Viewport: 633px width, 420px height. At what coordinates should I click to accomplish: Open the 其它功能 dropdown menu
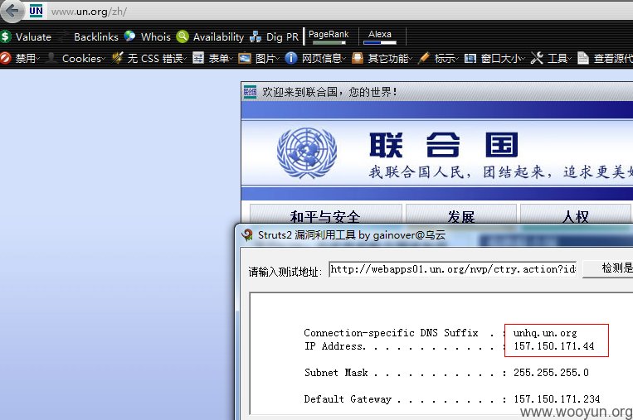pyautogui.click(x=390, y=59)
